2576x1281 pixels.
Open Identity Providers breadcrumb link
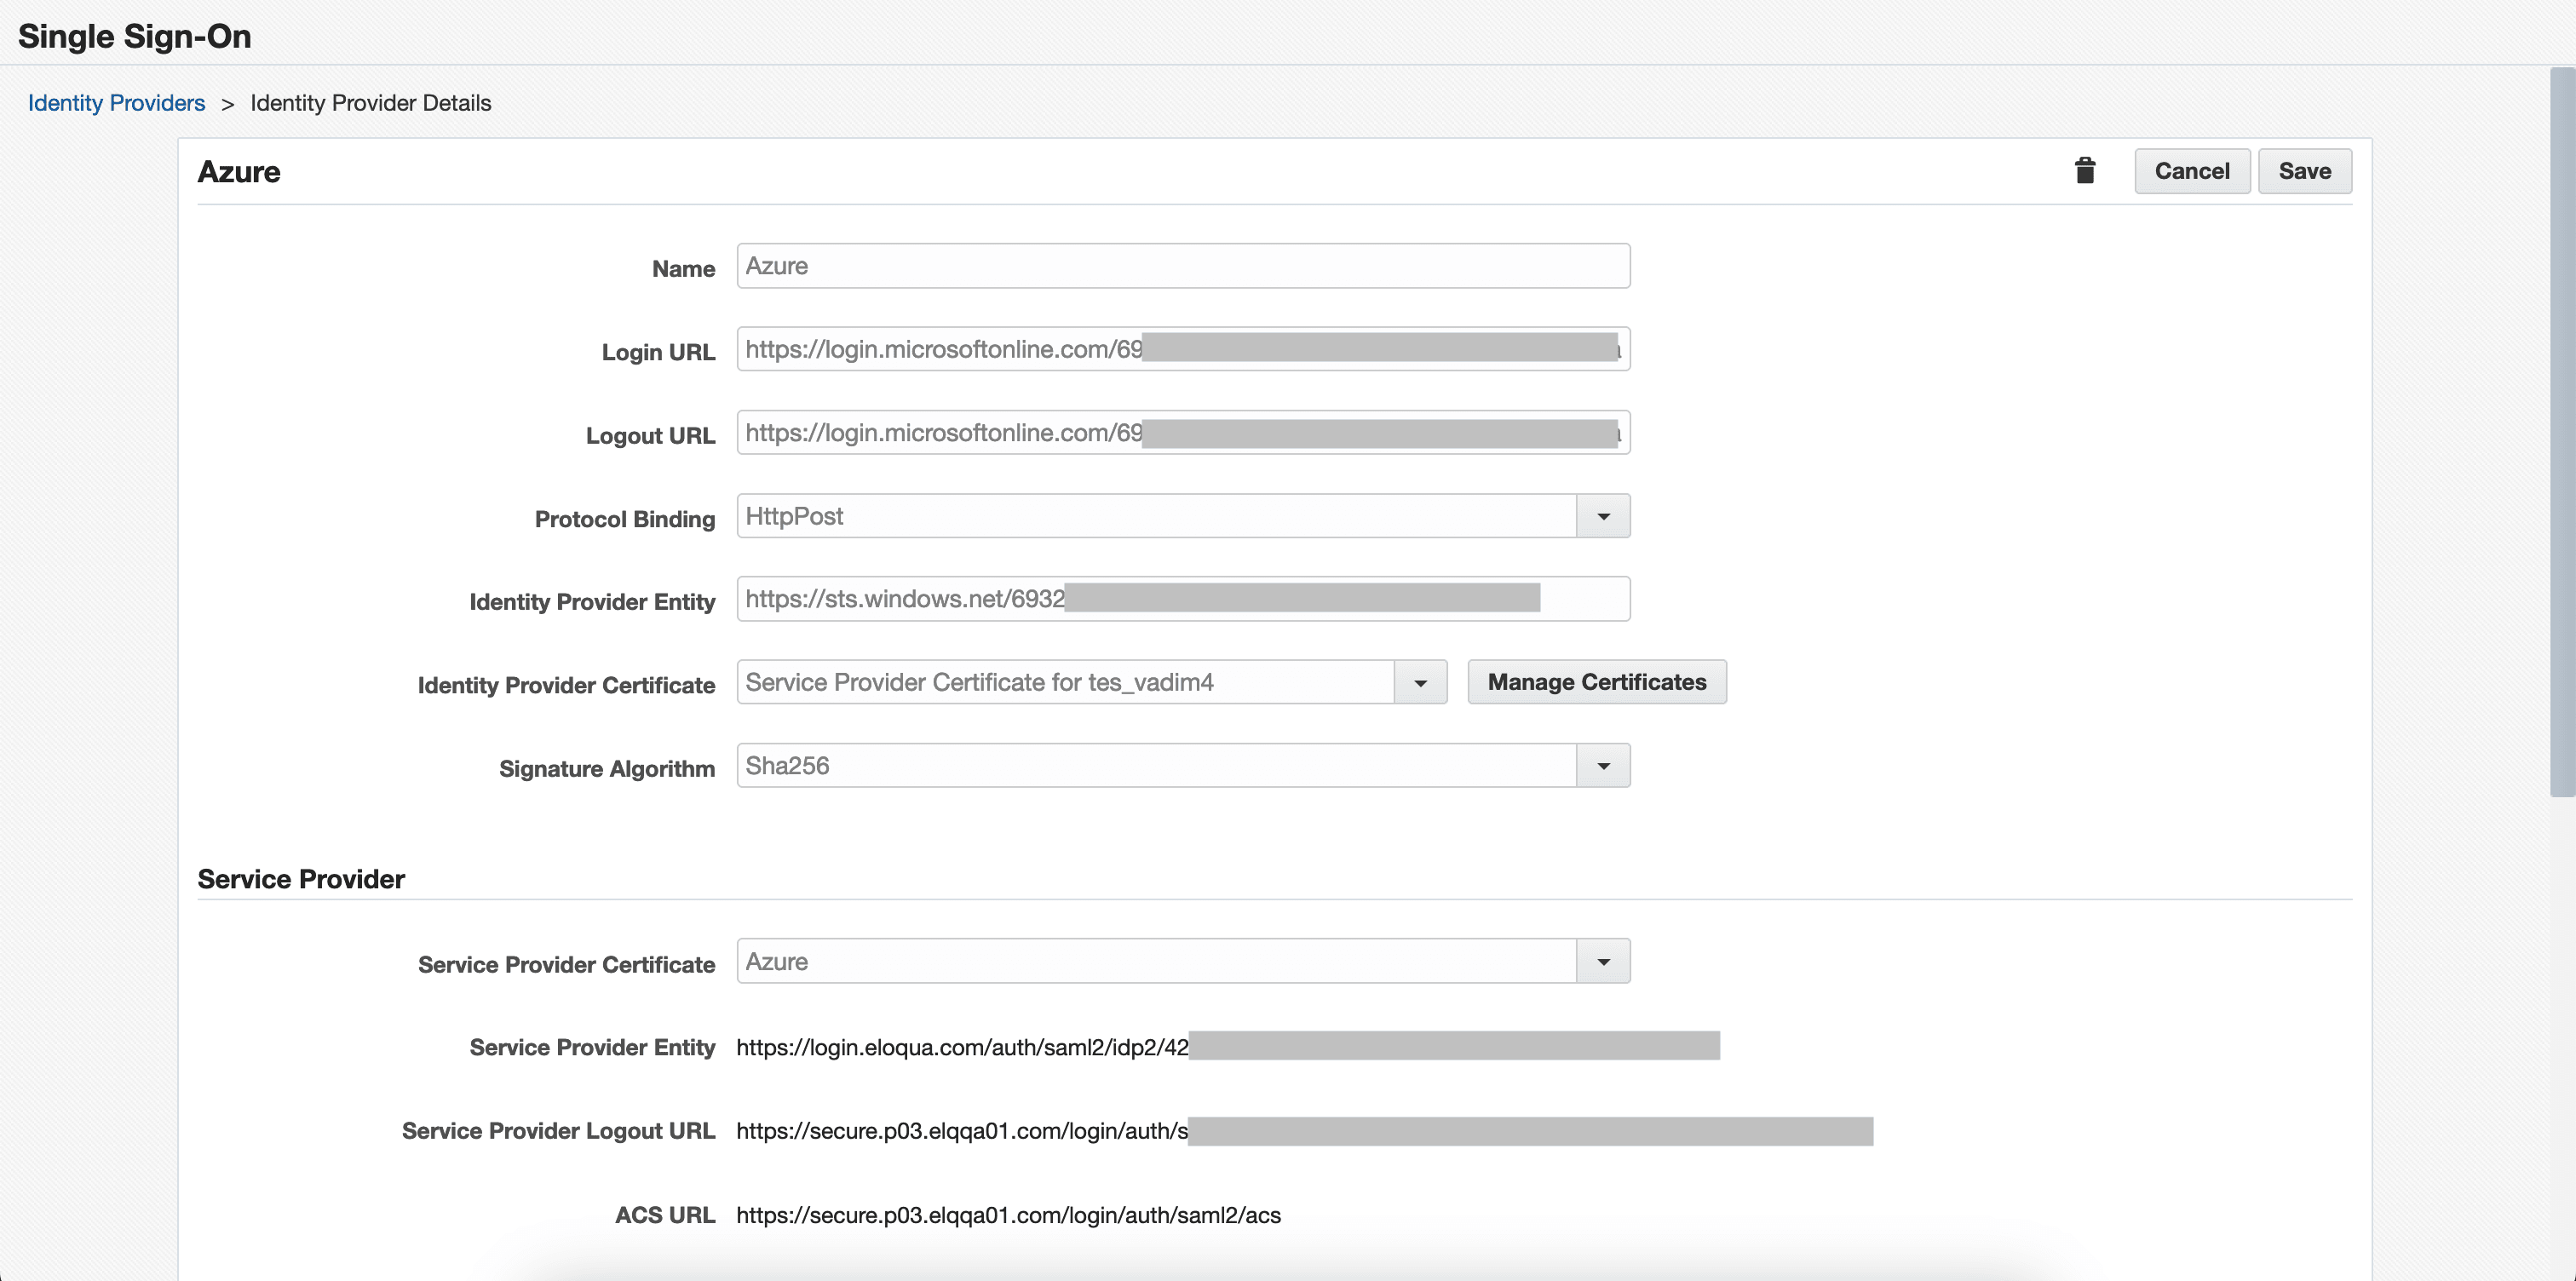pyautogui.click(x=116, y=103)
